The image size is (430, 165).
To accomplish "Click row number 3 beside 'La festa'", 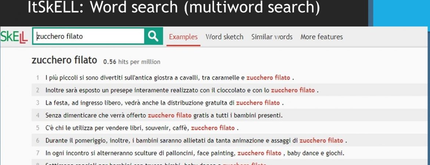I will tap(37, 103).
